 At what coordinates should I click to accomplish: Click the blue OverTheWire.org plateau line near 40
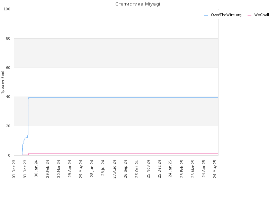tap(123, 98)
